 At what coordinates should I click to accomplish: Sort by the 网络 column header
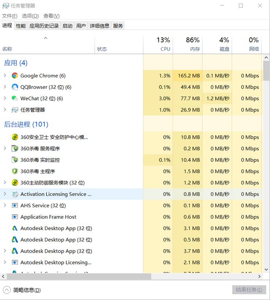(246, 45)
